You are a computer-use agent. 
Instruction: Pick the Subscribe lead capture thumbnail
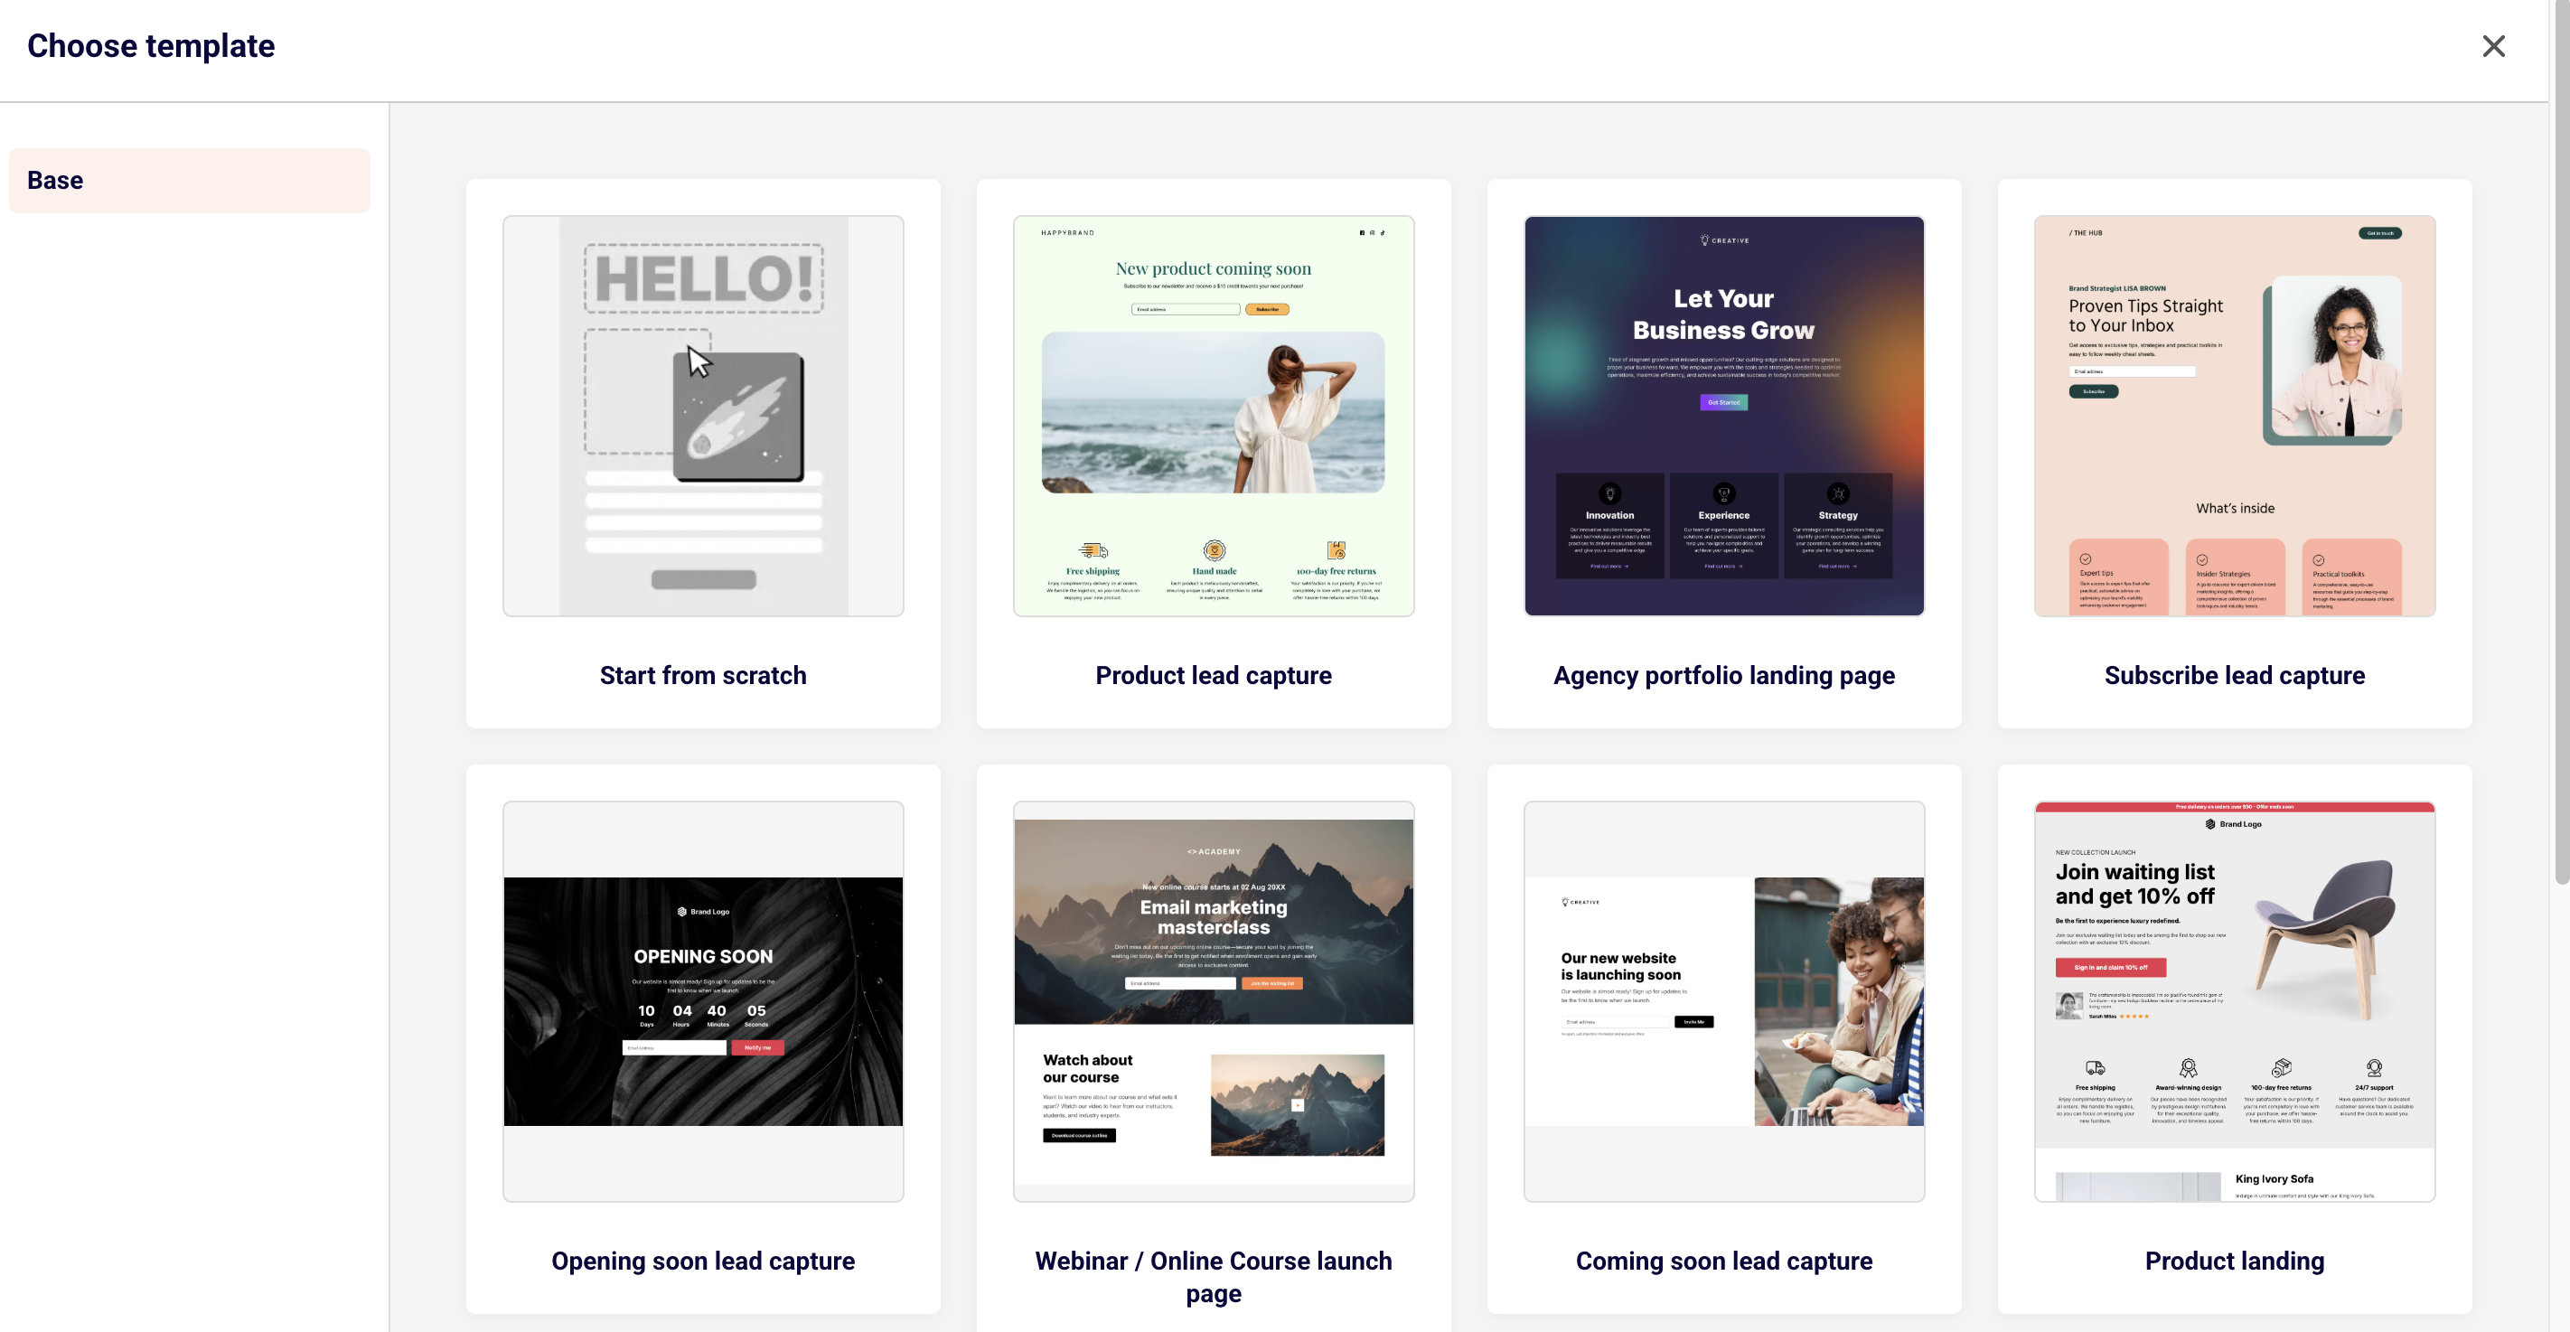point(2234,415)
